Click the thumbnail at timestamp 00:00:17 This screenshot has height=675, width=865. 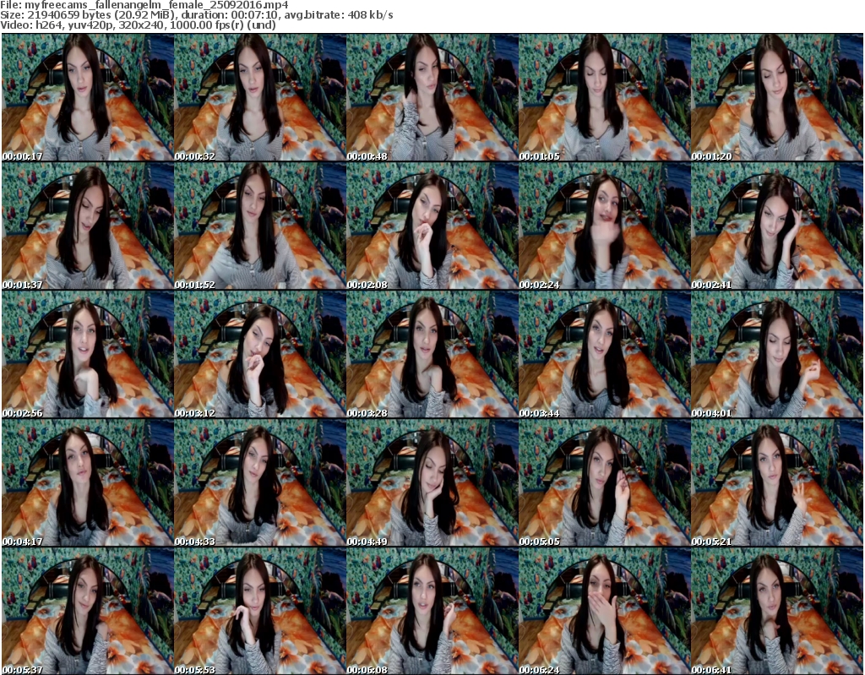(87, 97)
